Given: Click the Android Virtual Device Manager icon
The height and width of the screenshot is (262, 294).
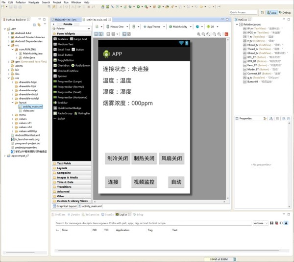Looking at the screenshot, I should tap(107, 7).
